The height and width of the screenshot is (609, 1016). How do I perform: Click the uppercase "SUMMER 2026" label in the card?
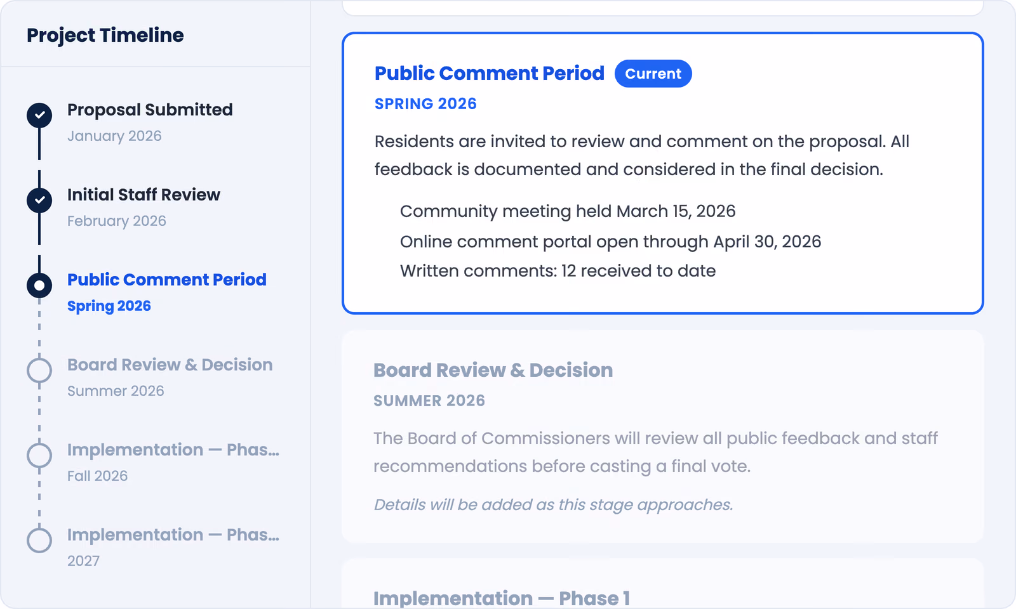click(429, 401)
